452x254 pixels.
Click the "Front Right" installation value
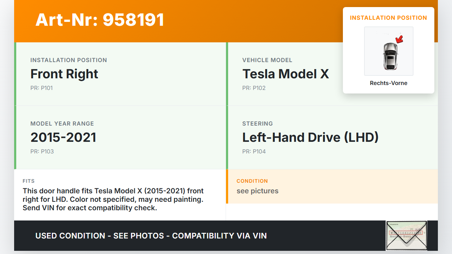coord(64,74)
